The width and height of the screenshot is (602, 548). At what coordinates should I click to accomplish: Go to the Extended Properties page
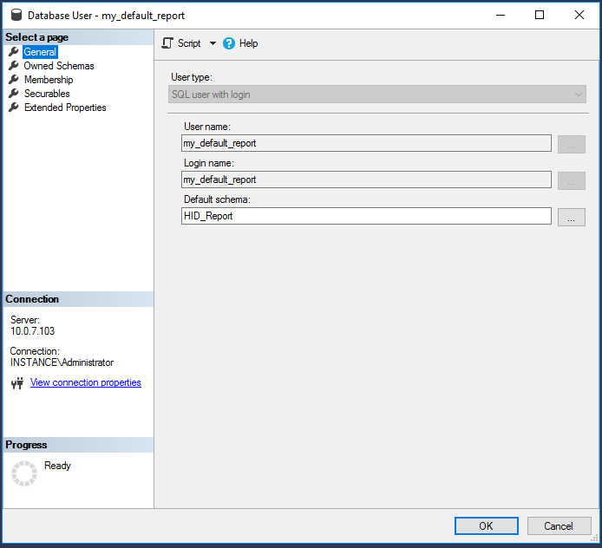65,108
